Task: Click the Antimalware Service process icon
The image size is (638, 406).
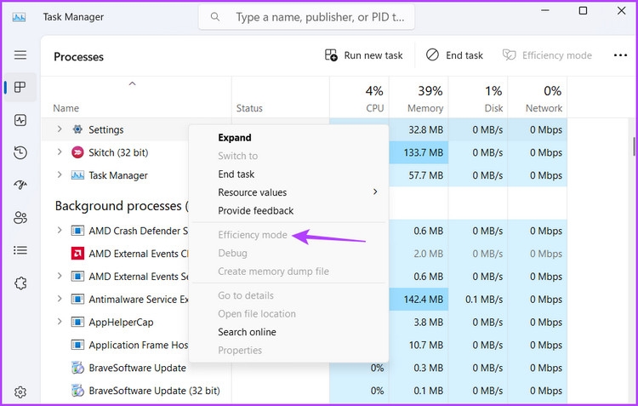Action: pos(77,299)
